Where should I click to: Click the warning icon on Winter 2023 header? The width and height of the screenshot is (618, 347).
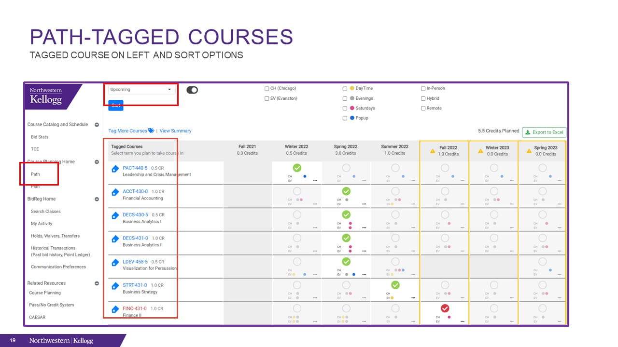click(480, 151)
